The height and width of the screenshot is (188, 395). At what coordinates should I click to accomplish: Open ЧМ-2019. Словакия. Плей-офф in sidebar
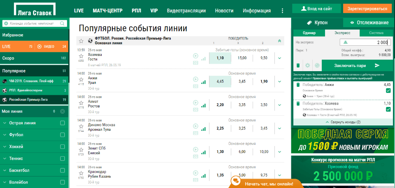34,81
